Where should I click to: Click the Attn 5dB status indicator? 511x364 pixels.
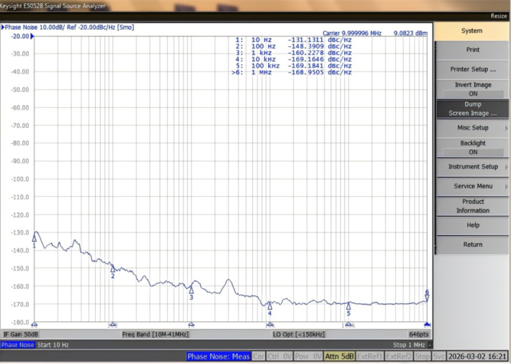(x=339, y=357)
